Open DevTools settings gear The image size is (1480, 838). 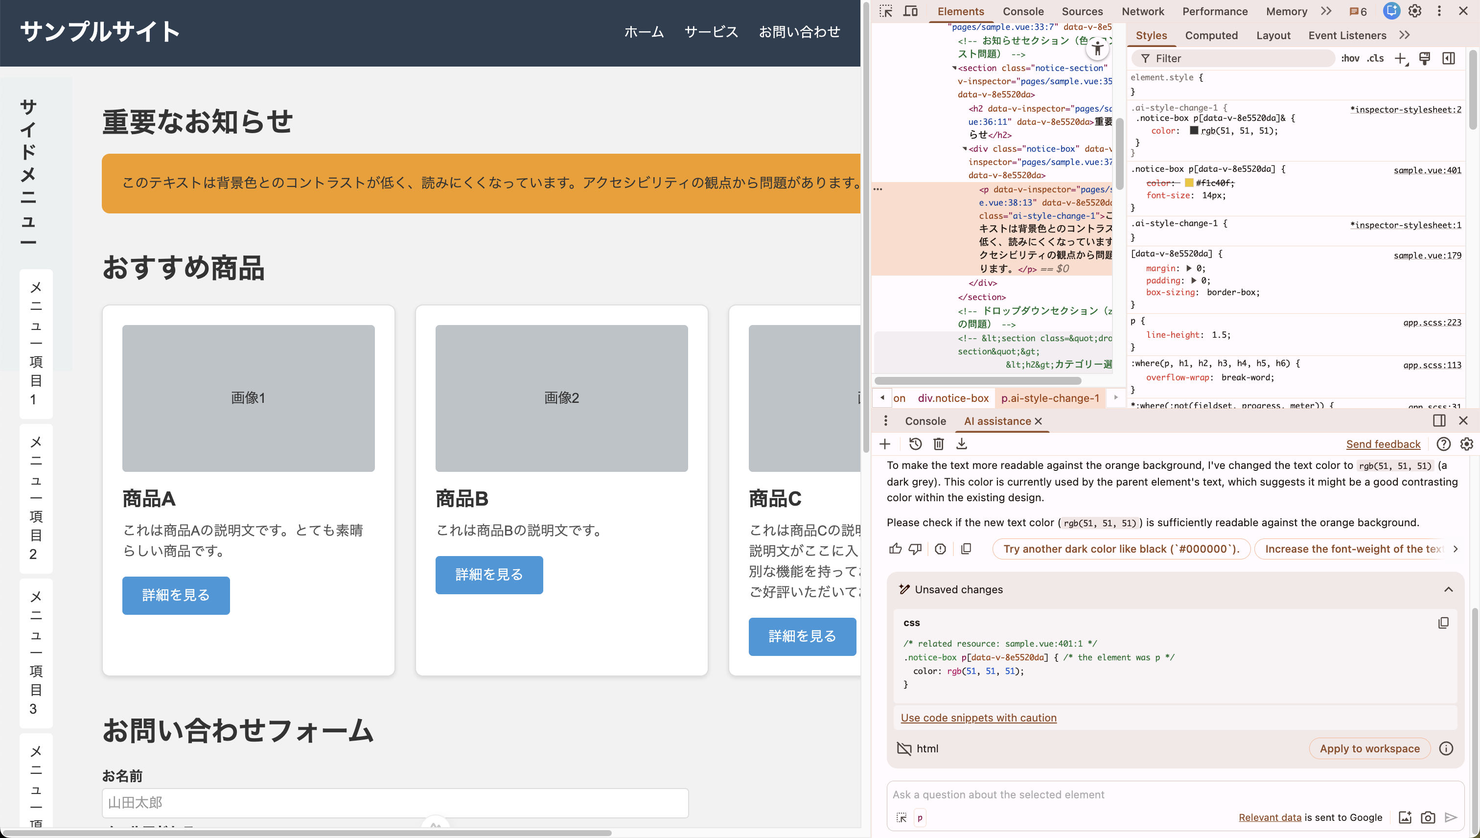[x=1415, y=11]
